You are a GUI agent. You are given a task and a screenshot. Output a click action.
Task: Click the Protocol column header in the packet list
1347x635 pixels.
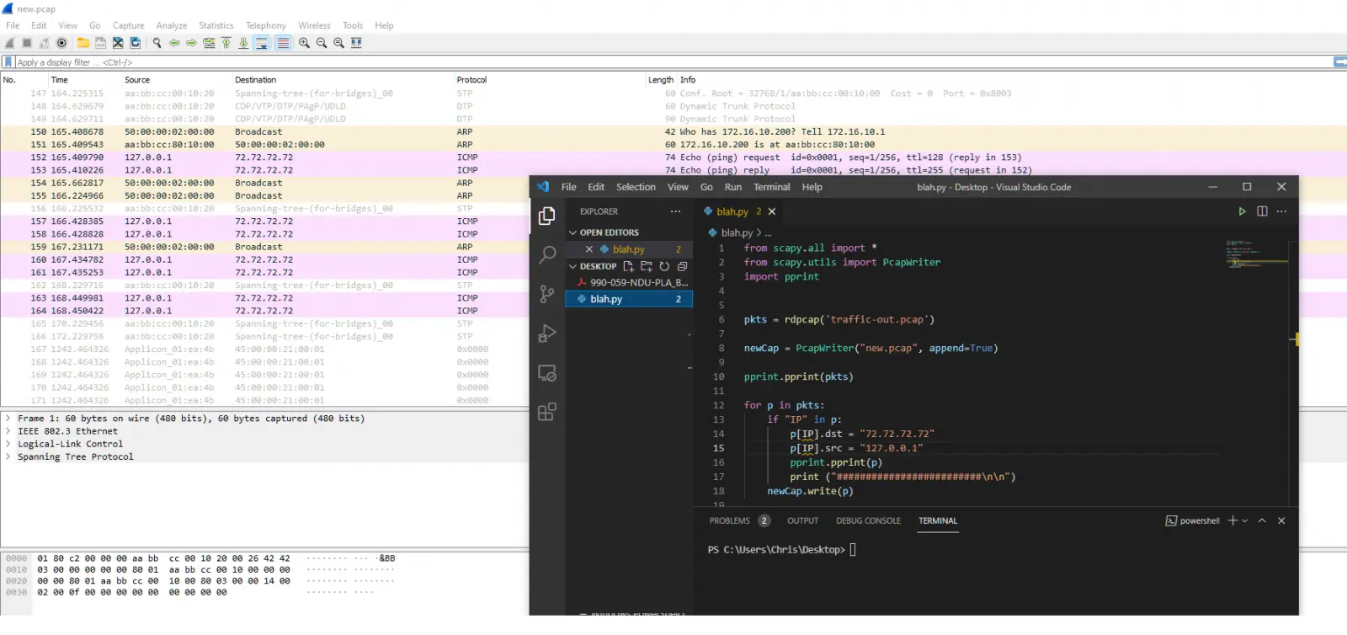[471, 80]
